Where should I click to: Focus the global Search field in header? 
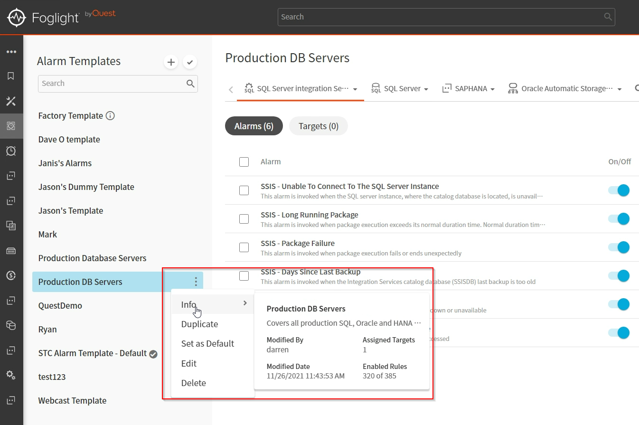pos(446,17)
